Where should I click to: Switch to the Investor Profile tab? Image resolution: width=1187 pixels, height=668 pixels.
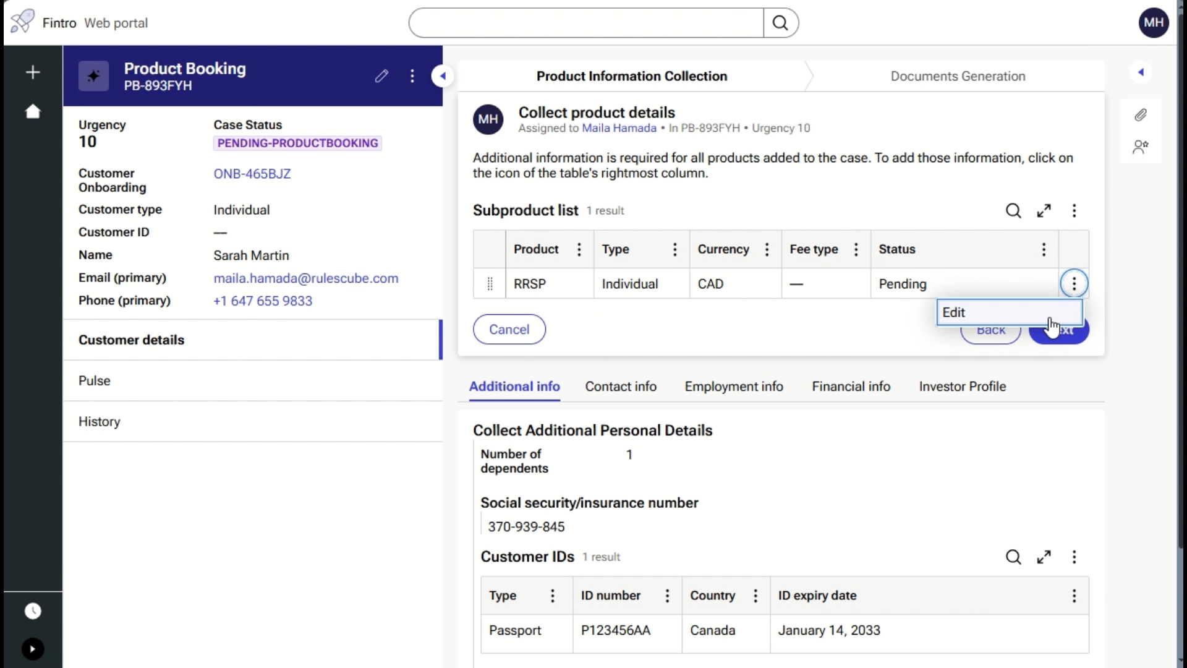pyautogui.click(x=962, y=387)
